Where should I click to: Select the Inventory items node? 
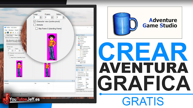click(84, 50)
